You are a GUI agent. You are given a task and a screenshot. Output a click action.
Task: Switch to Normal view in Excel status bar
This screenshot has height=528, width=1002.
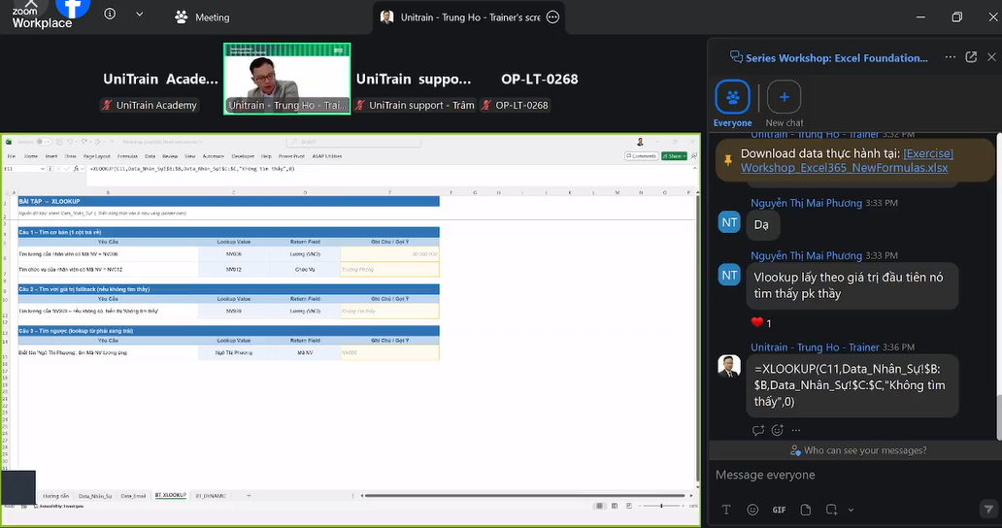tap(599, 506)
